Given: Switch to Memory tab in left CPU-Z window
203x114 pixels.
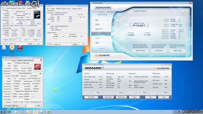Looking at the screenshot, I should (20, 8).
